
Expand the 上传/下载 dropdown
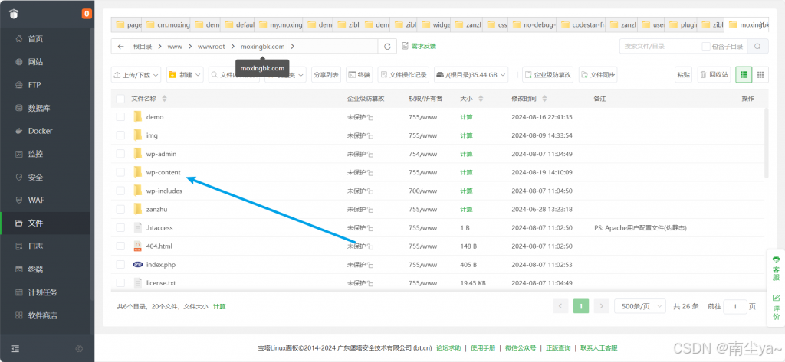click(x=136, y=75)
